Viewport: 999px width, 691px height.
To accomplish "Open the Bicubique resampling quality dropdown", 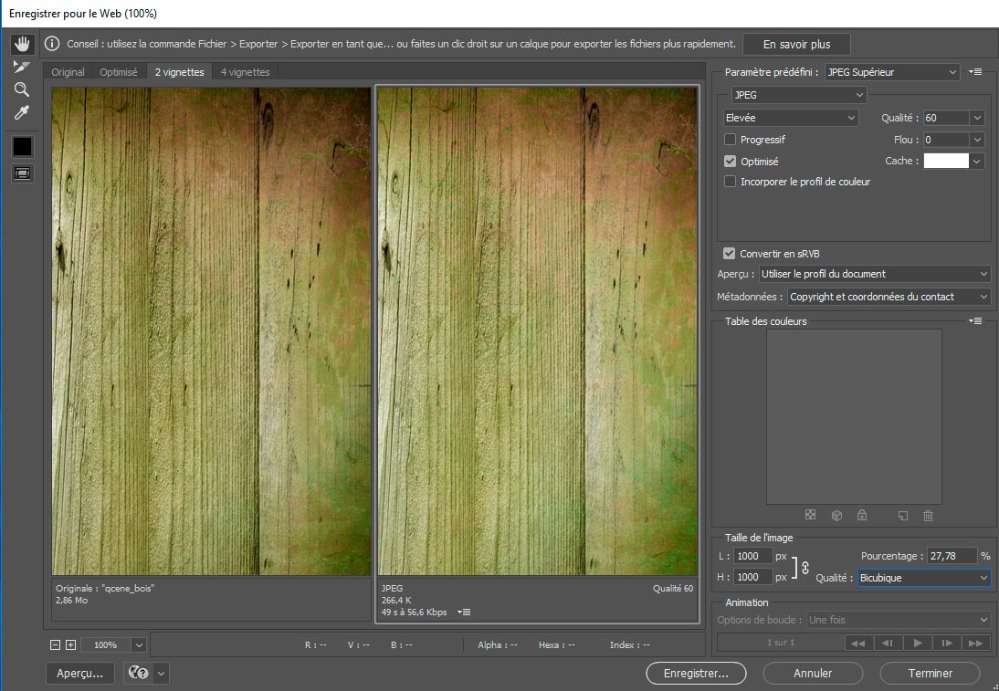I will 923,578.
